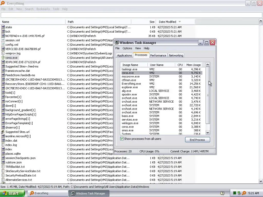Click the Date Modified sort arrow

click(x=180, y=22)
